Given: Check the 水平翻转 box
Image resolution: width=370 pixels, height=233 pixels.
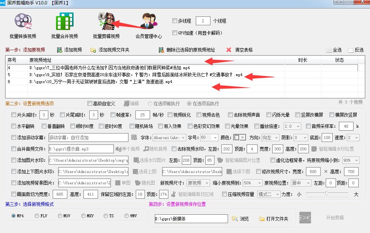Looking at the screenshot, I should (x=14, y=126).
